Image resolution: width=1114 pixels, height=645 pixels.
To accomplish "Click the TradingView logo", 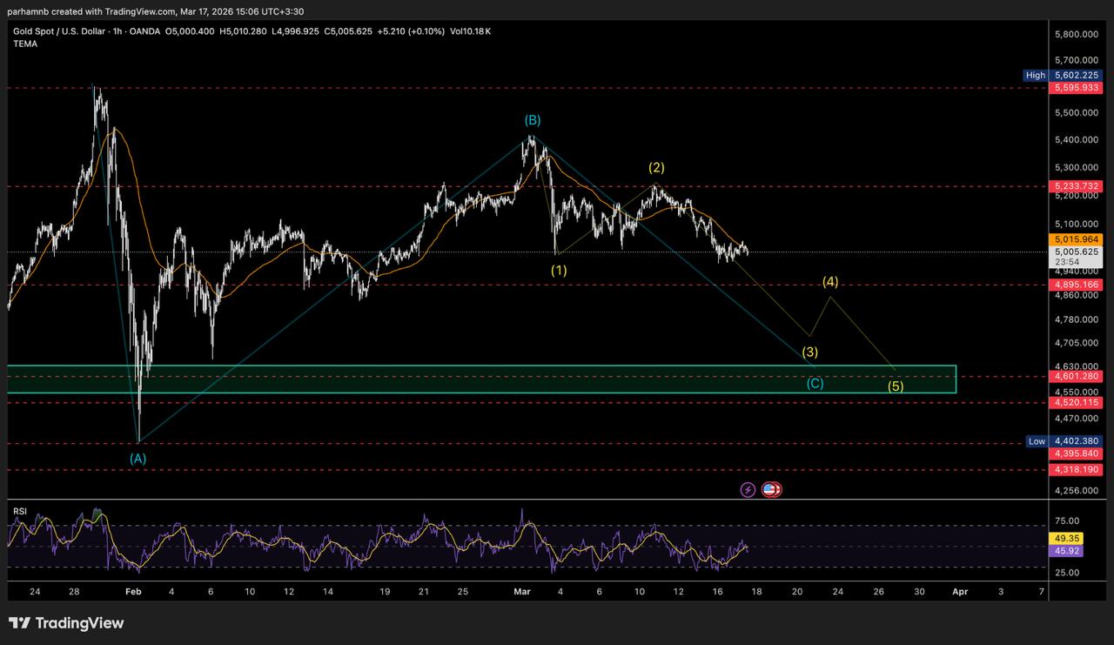I will [x=66, y=623].
